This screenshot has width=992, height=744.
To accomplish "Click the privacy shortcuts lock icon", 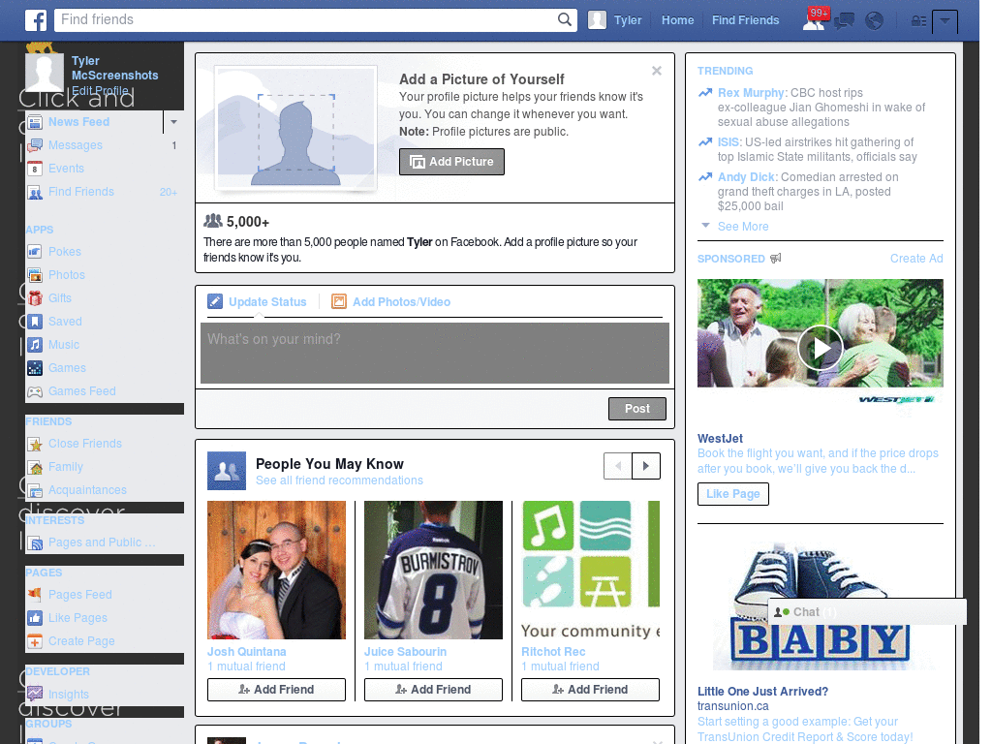I will pos(918,21).
